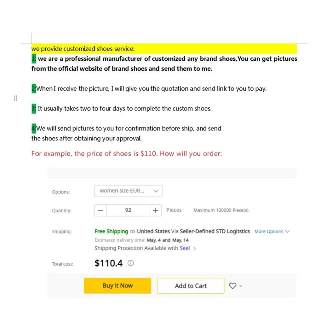Expand the arrow next to heart icon
The height and width of the screenshot is (315, 315).
(241, 286)
